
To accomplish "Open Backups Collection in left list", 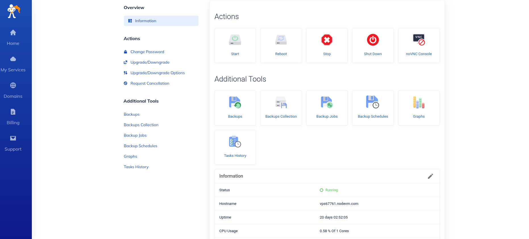I will tap(141, 125).
